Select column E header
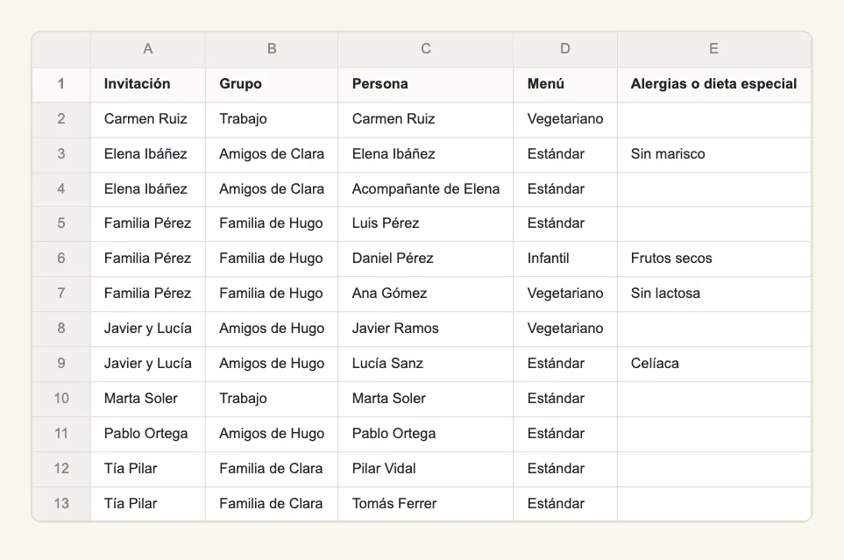This screenshot has height=560, width=844. pyautogui.click(x=713, y=49)
